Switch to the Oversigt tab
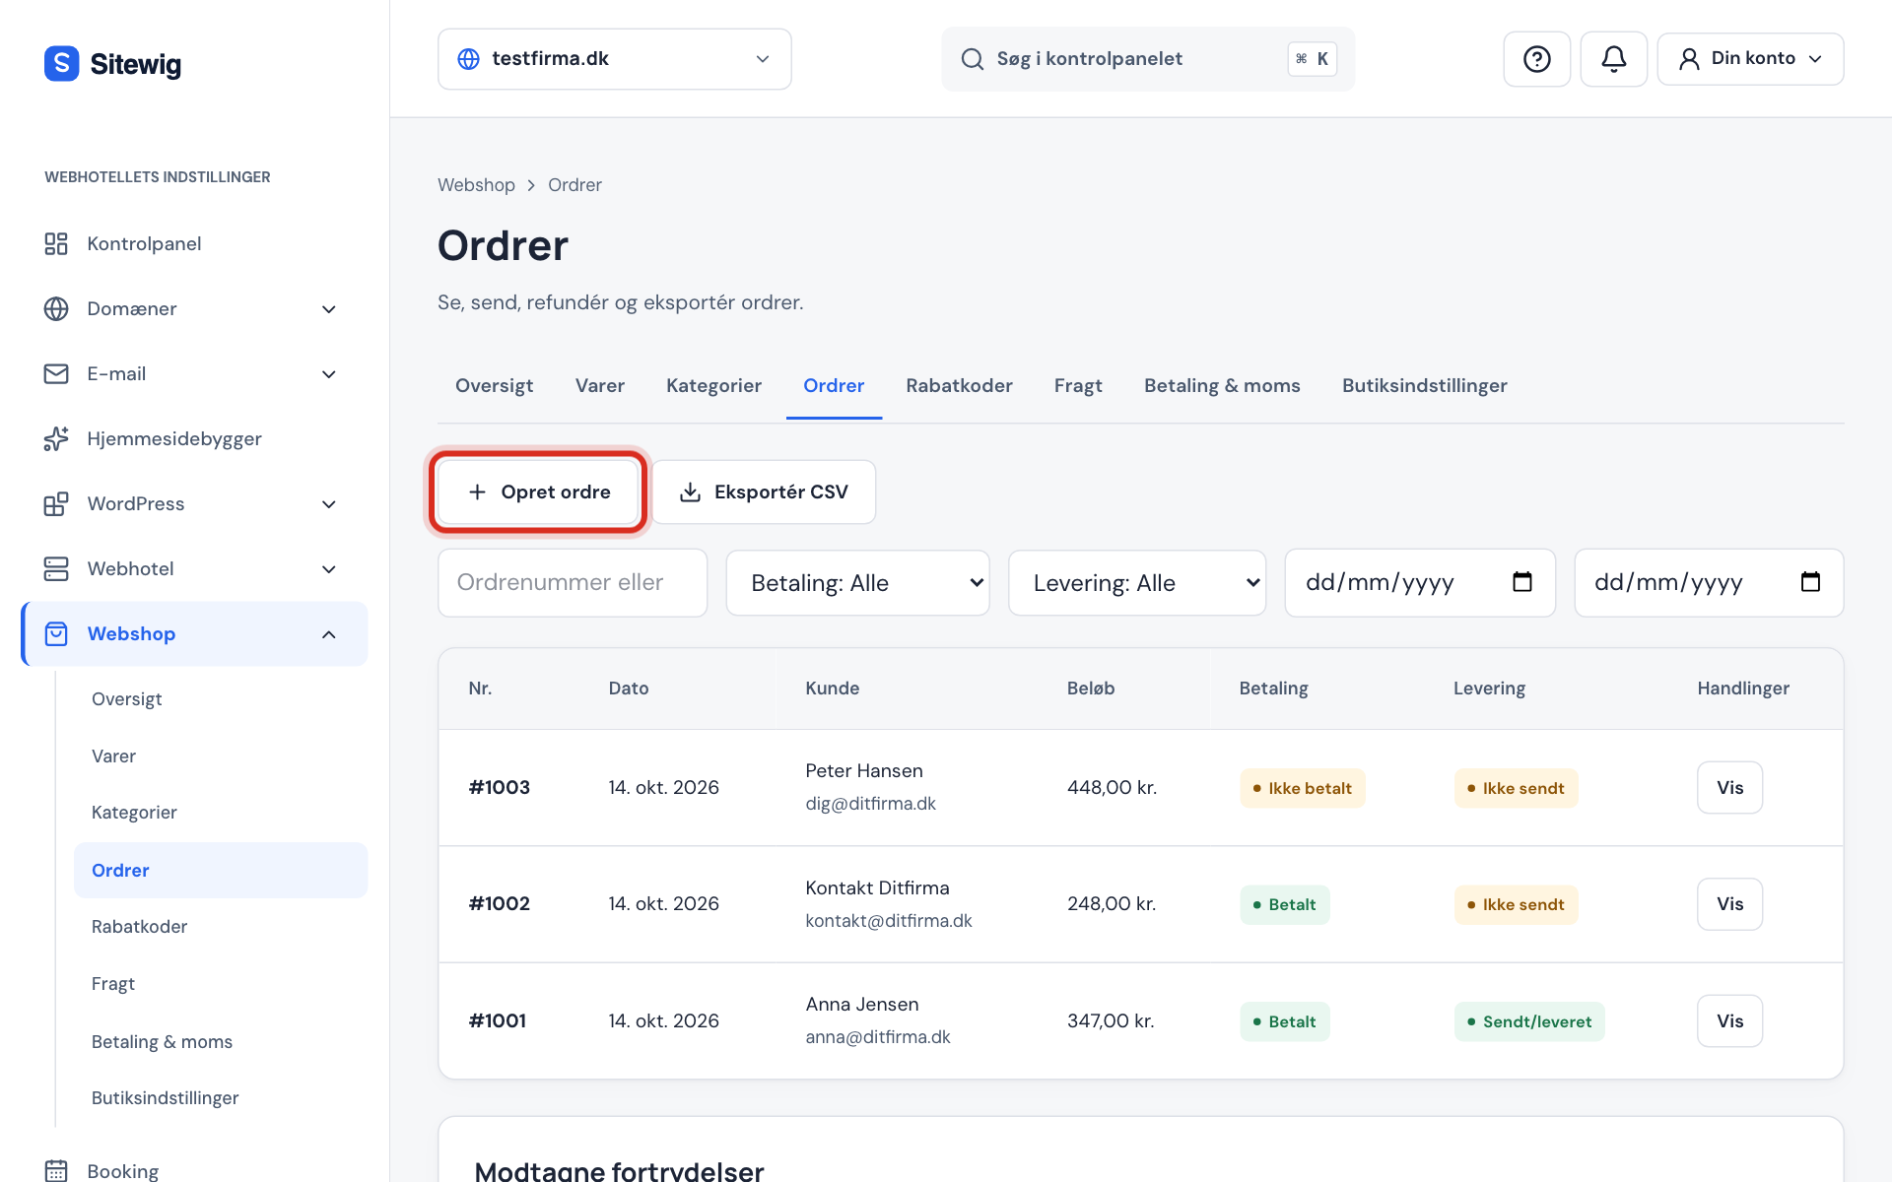The height and width of the screenshot is (1182, 1892). (494, 386)
